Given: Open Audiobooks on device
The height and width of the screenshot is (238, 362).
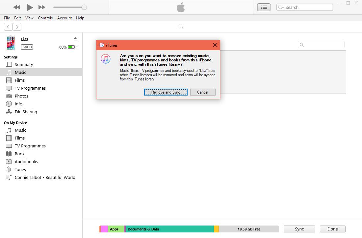Looking at the screenshot, I should (x=41, y=162).
